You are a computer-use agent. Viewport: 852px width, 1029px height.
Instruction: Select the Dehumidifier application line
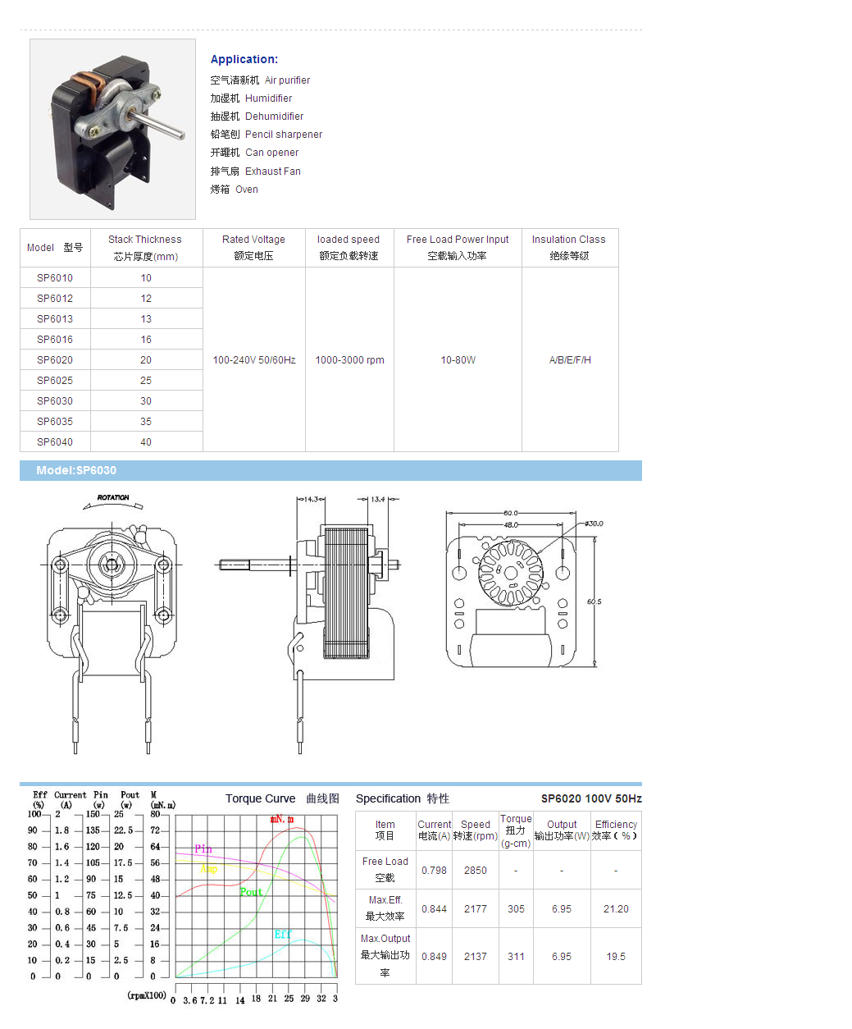click(257, 117)
